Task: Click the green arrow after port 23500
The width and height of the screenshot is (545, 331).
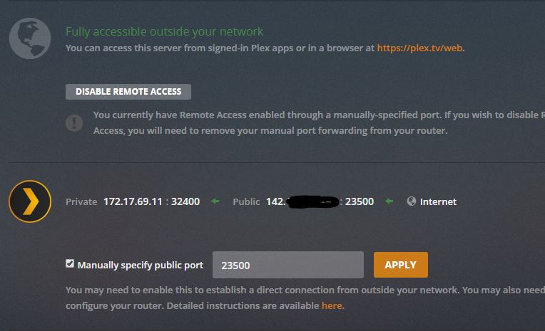Action: (x=389, y=201)
